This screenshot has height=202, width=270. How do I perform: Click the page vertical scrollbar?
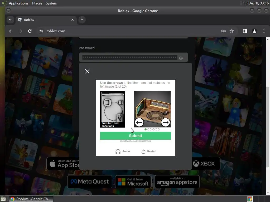[x=268, y=127]
